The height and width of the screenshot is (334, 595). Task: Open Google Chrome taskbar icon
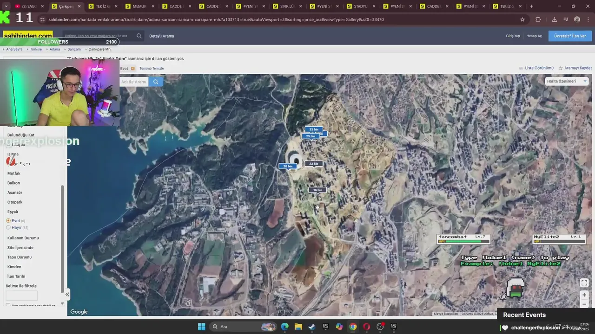pos(353,327)
